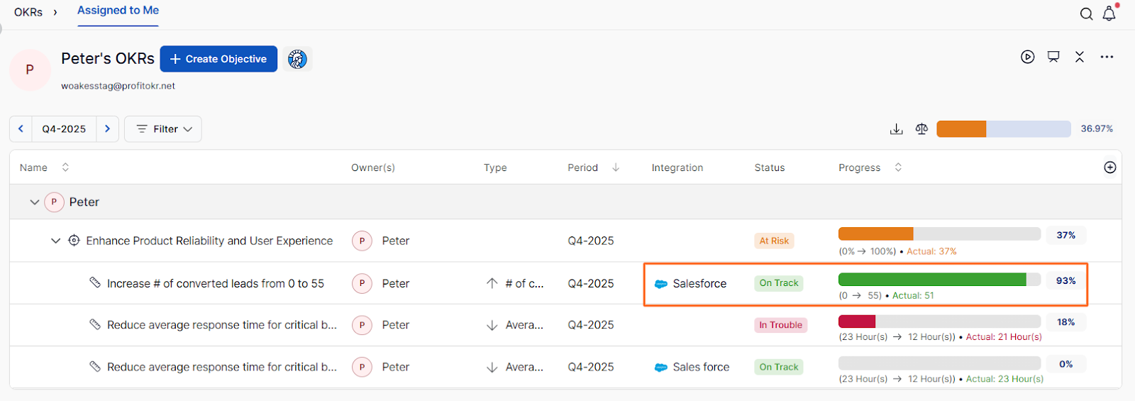Click the At Risk status badge
This screenshot has width=1135, height=401.
[x=774, y=241]
